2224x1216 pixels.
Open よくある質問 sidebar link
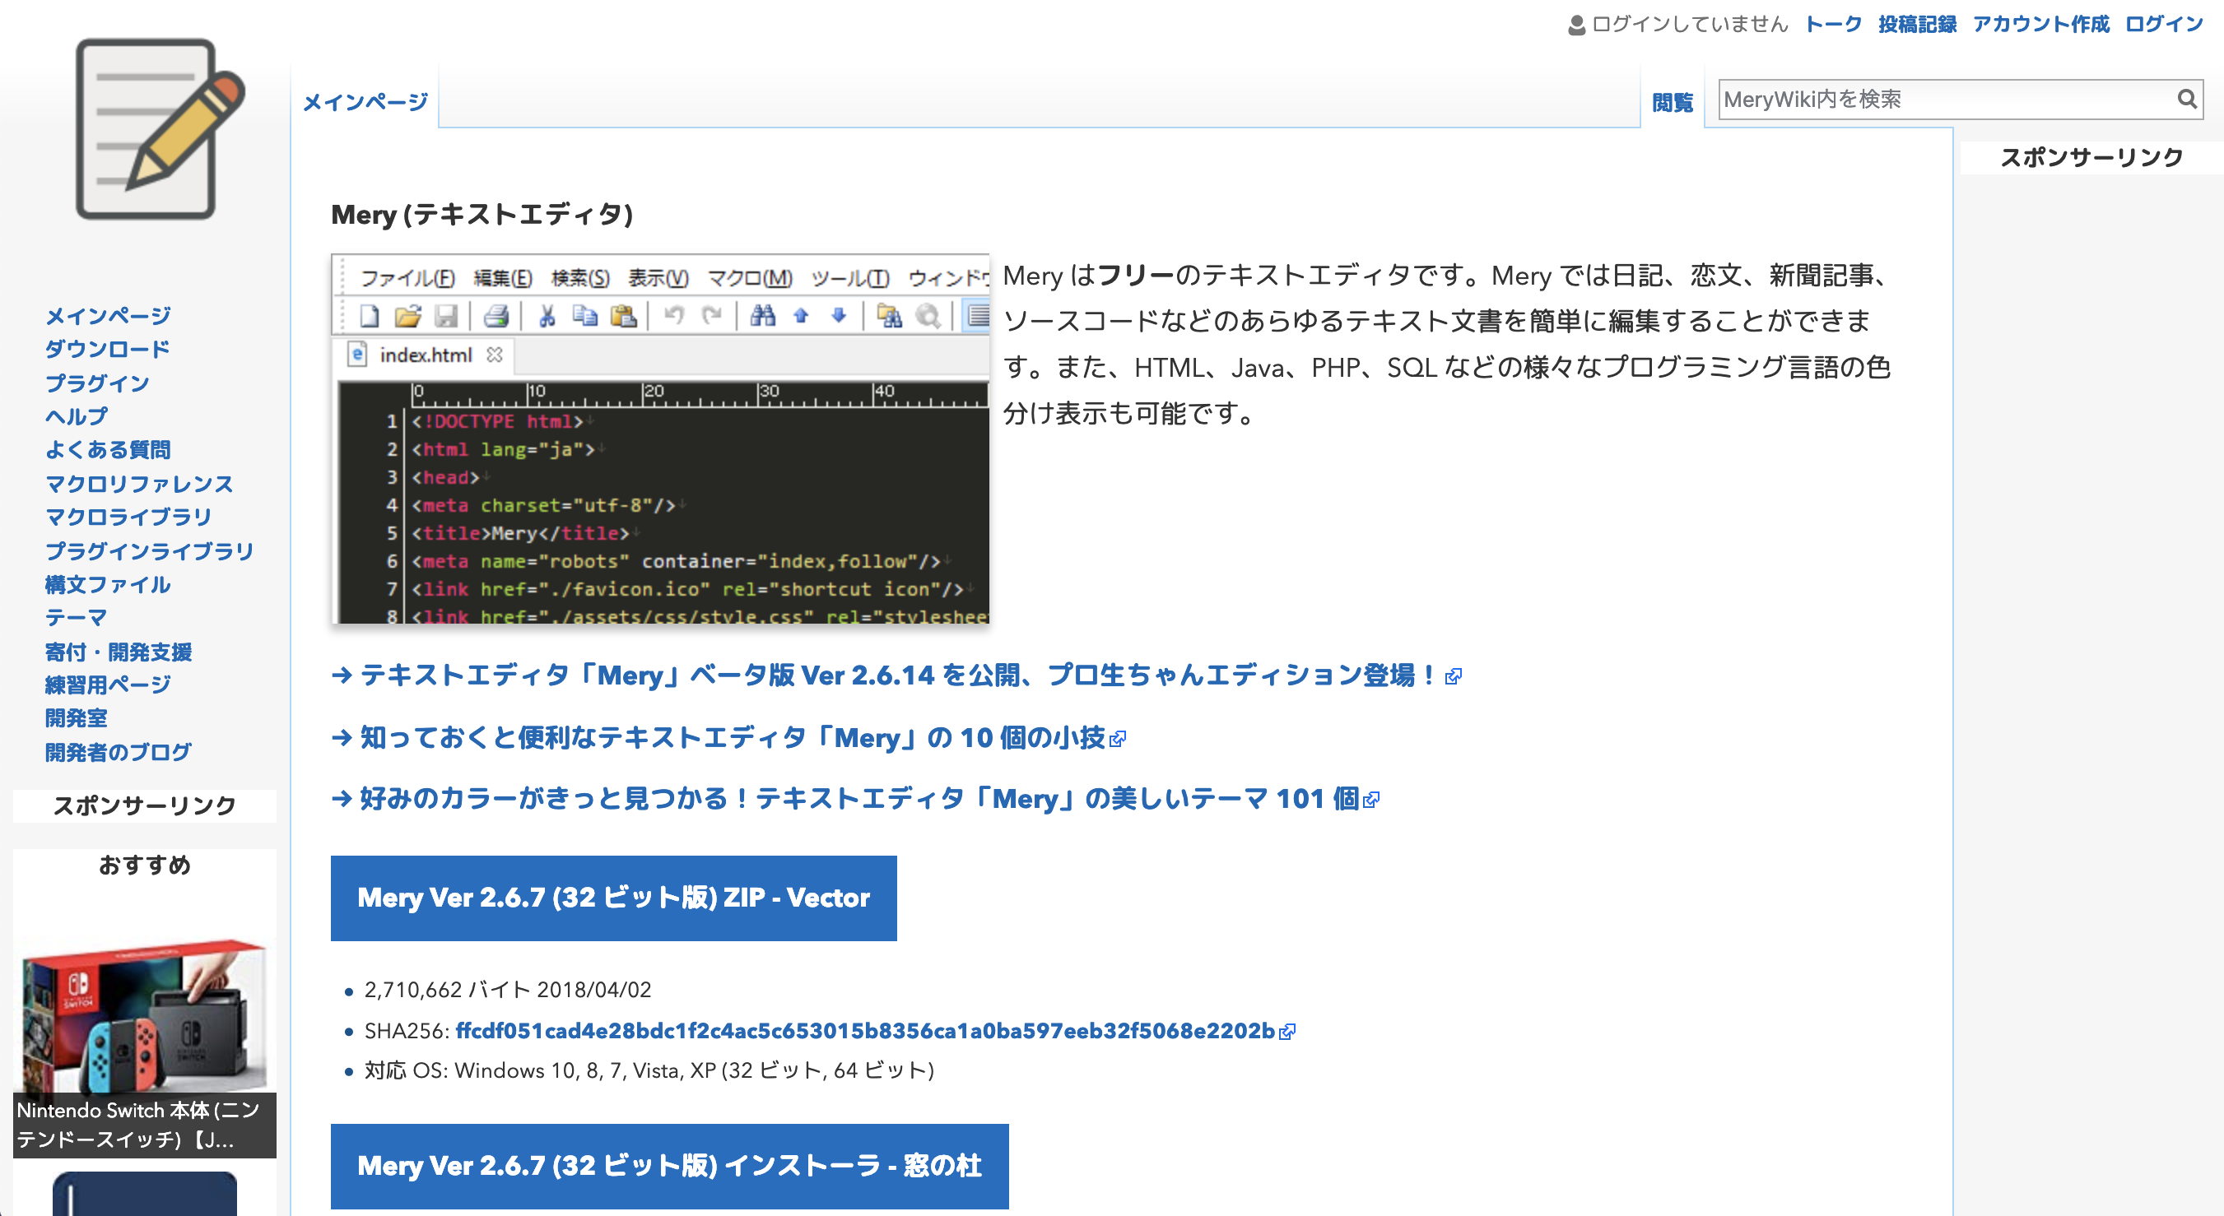pyautogui.click(x=107, y=451)
